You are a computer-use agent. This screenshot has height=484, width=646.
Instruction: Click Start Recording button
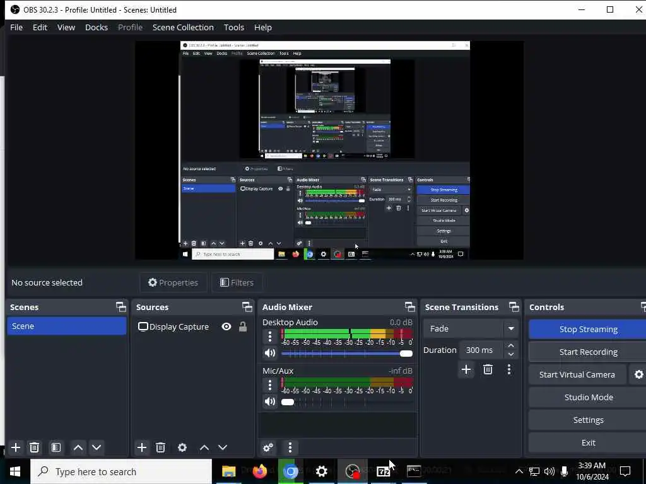point(589,352)
